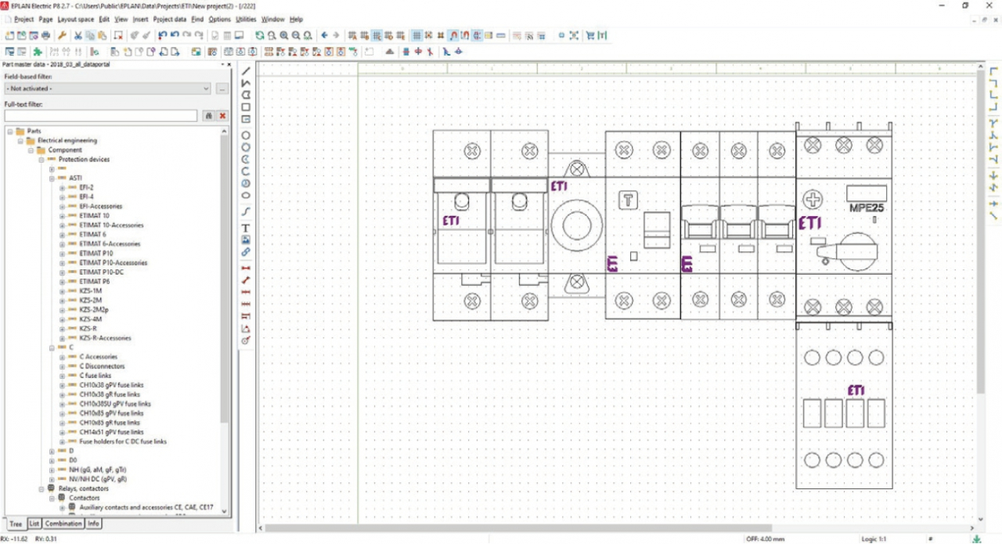The width and height of the screenshot is (1002, 544).
Task: Select the Rectangle drawing tool
Action: click(x=246, y=107)
